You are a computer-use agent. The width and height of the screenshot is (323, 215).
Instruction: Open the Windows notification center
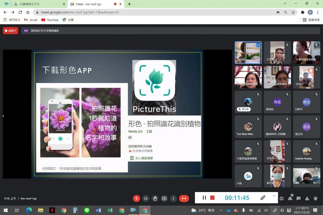tap(315, 210)
